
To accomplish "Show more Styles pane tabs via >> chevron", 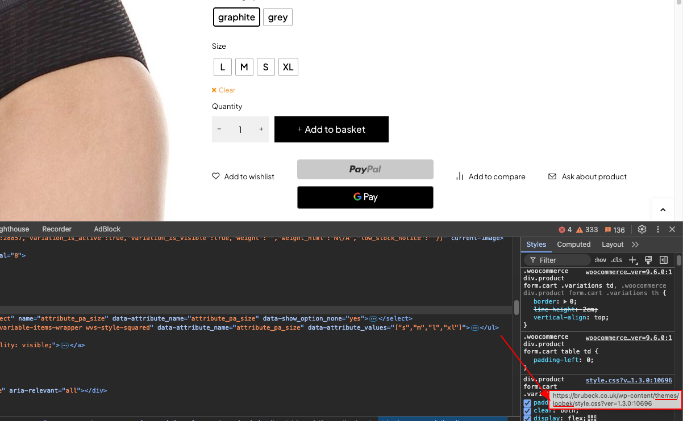I will pyautogui.click(x=635, y=245).
